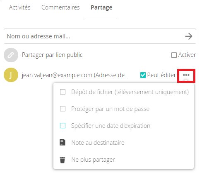Image resolution: width=202 pixels, height=177 pixels.
Task: Click the public link chain icon
Action: click(11, 55)
